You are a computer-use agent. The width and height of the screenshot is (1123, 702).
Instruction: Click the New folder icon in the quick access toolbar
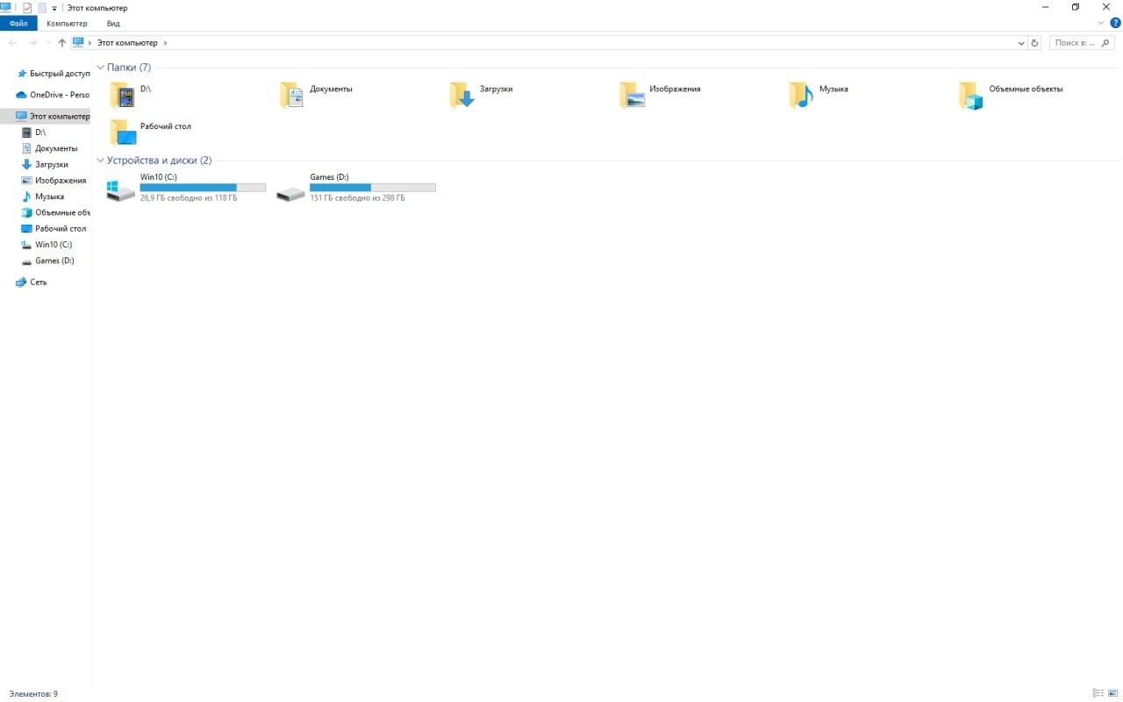click(x=41, y=8)
